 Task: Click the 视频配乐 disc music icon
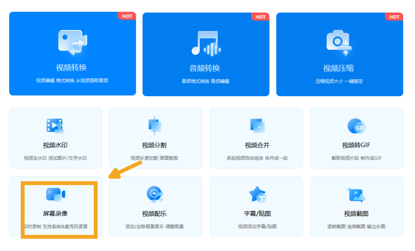click(x=155, y=195)
